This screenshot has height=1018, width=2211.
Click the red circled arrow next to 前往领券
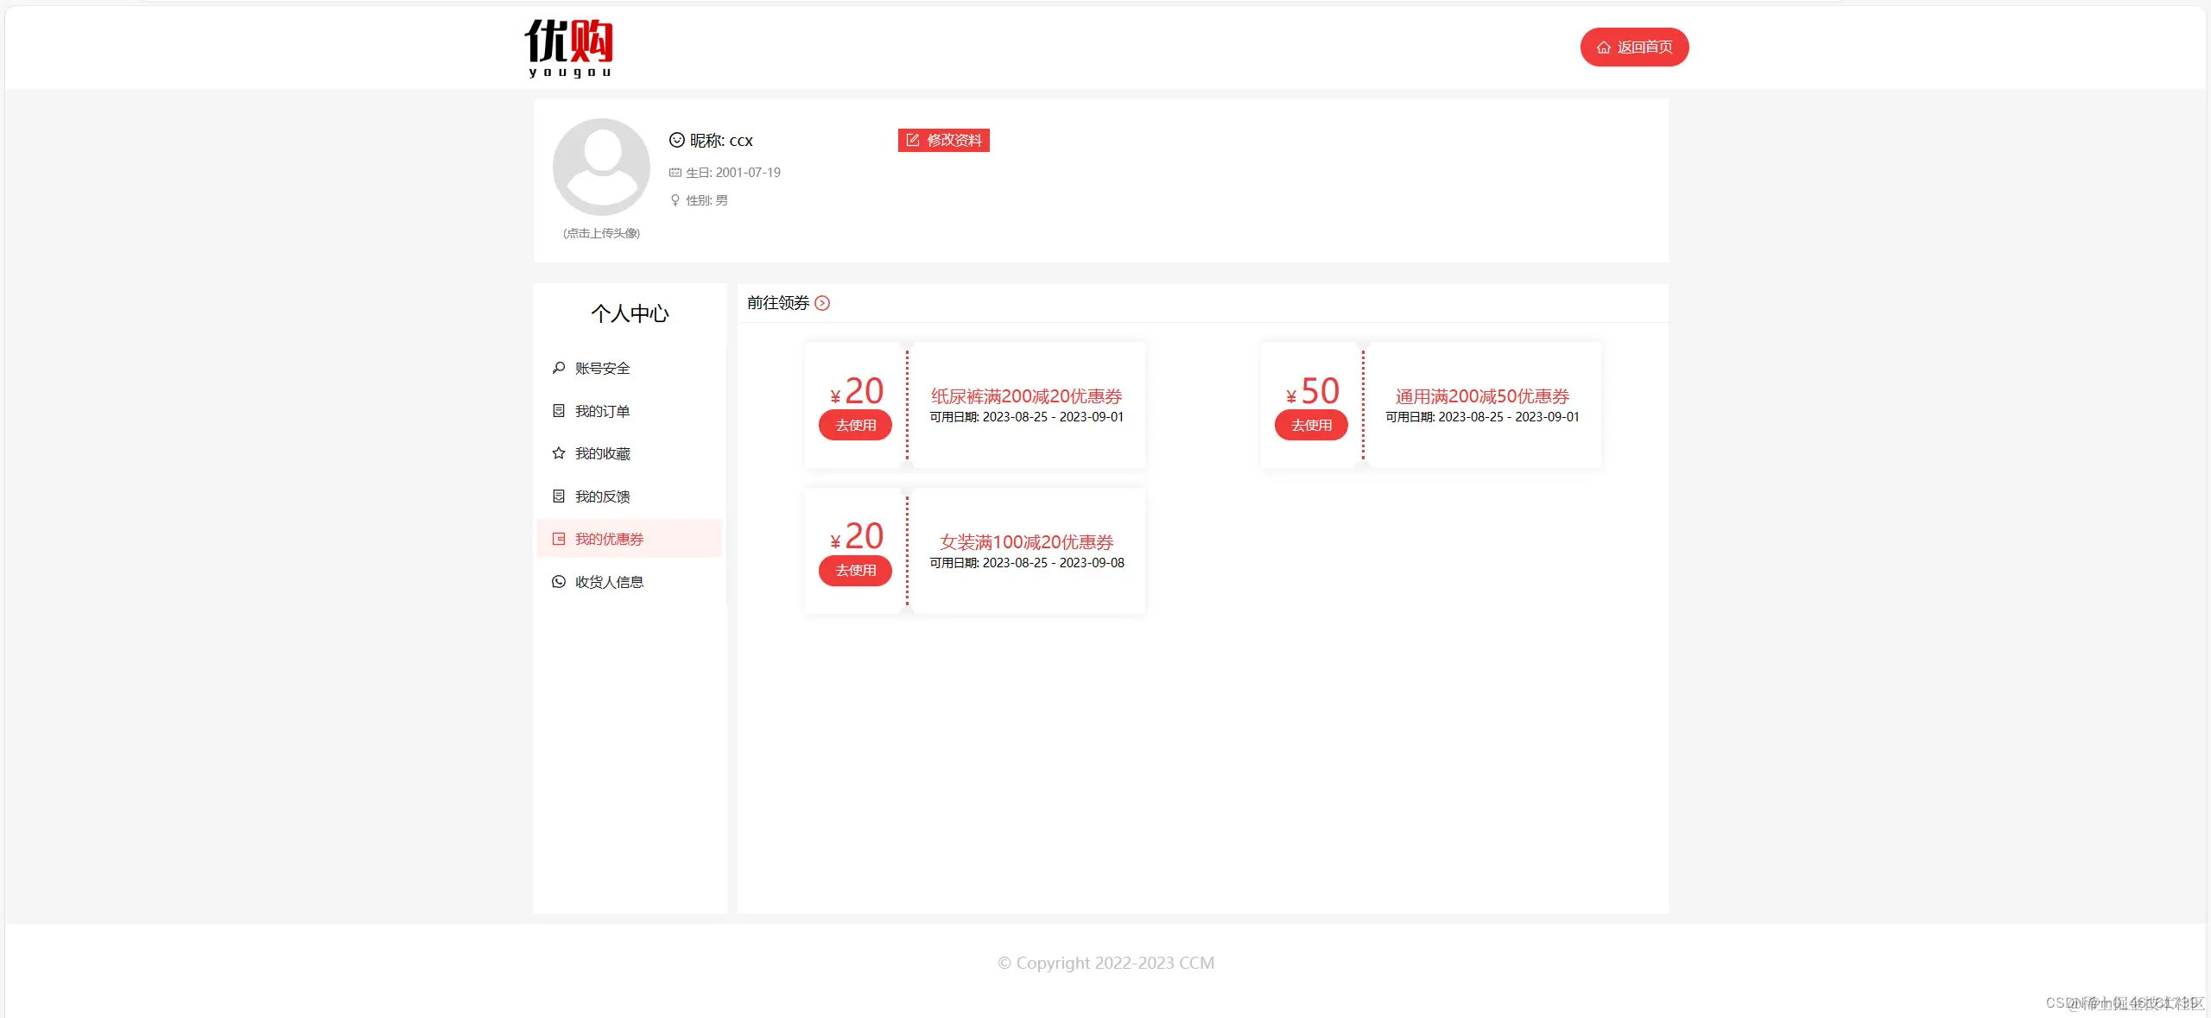pos(822,303)
